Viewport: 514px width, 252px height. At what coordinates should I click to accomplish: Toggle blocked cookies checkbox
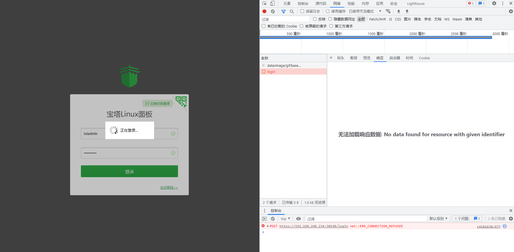click(x=264, y=26)
